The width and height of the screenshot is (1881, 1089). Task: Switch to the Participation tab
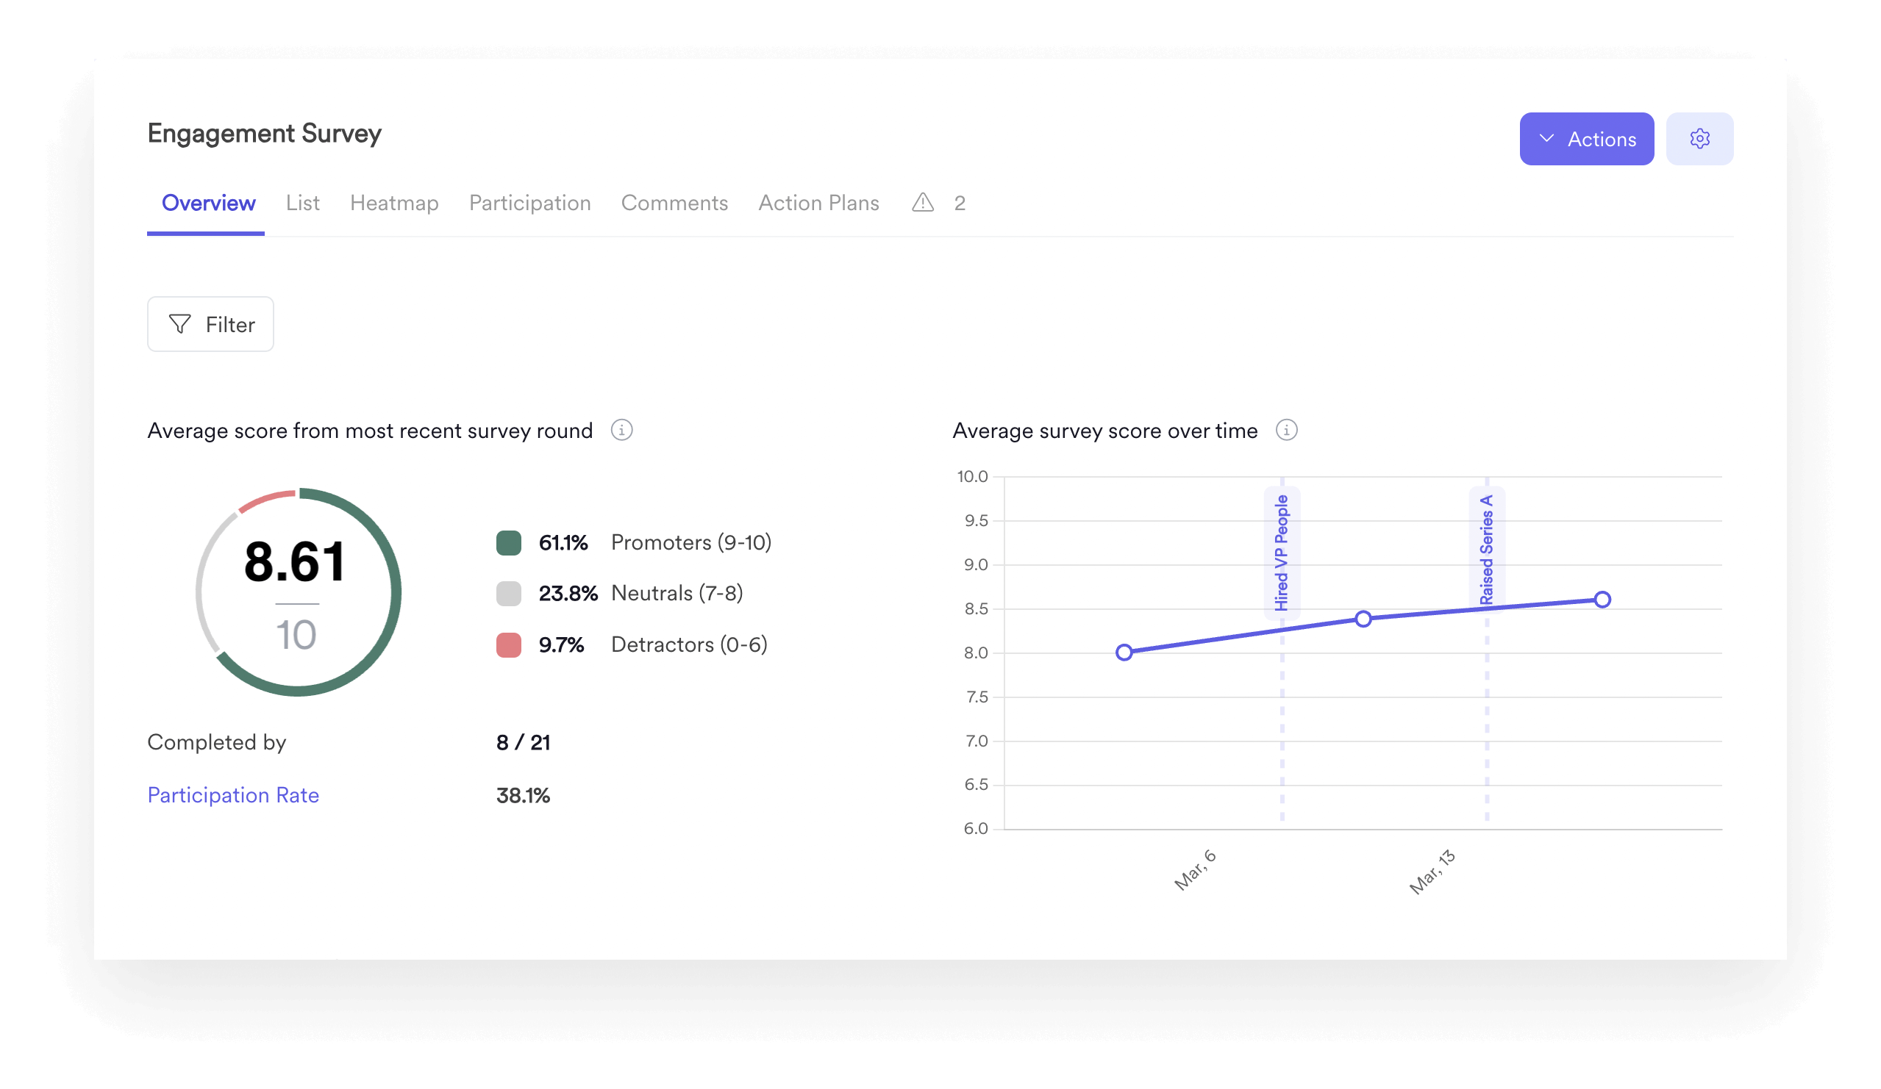tap(531, 202)
